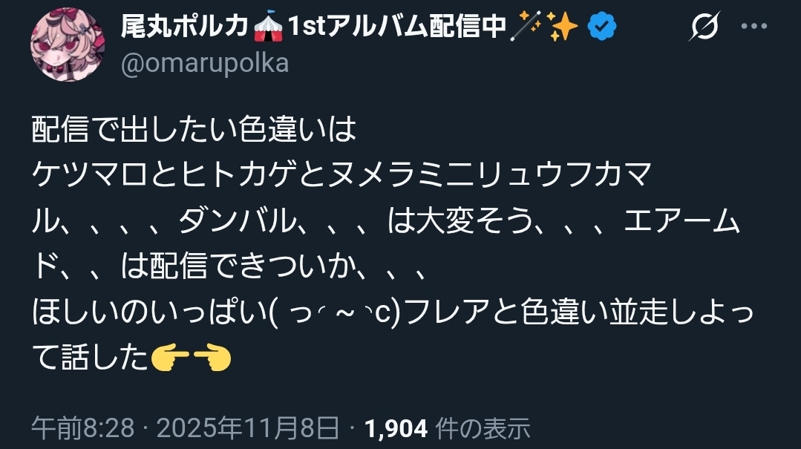Open the @omarupolka handle link
Screen dimensions: 801x449
click(205, 63)
